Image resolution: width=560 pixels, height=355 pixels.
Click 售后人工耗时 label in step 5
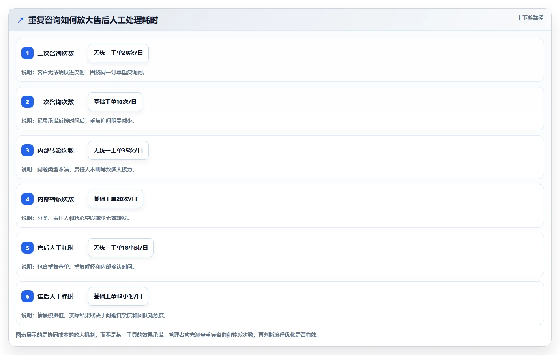(x=56, y=248)
